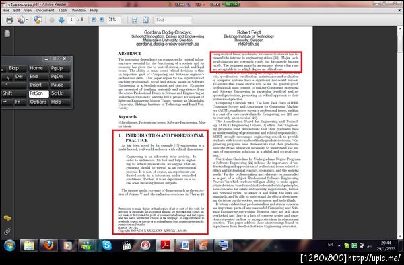
Task: Open the Tools menu
Action: [63, 11]
